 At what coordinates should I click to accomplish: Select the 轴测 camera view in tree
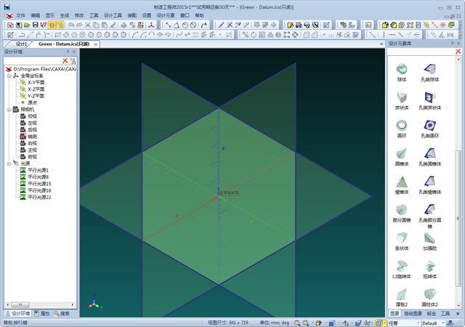pos(32,136)
